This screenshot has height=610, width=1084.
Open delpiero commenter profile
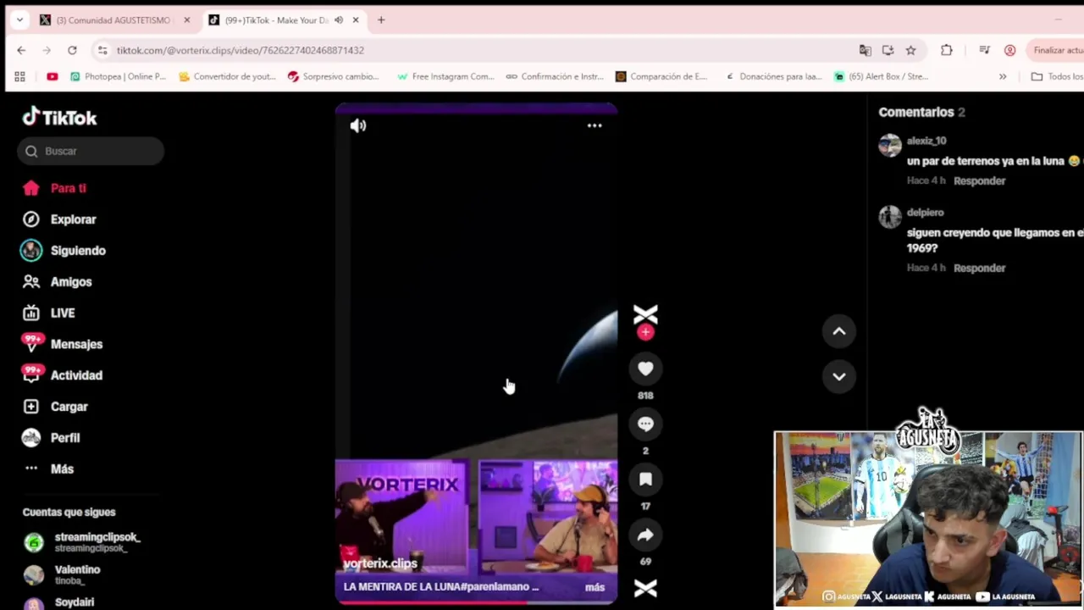(x=925, y=213)
